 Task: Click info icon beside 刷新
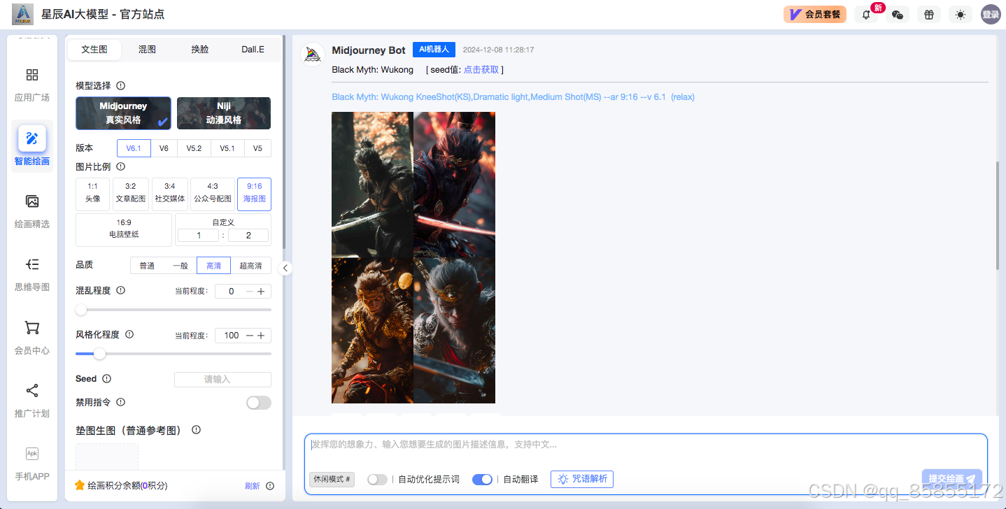(270, 486)
